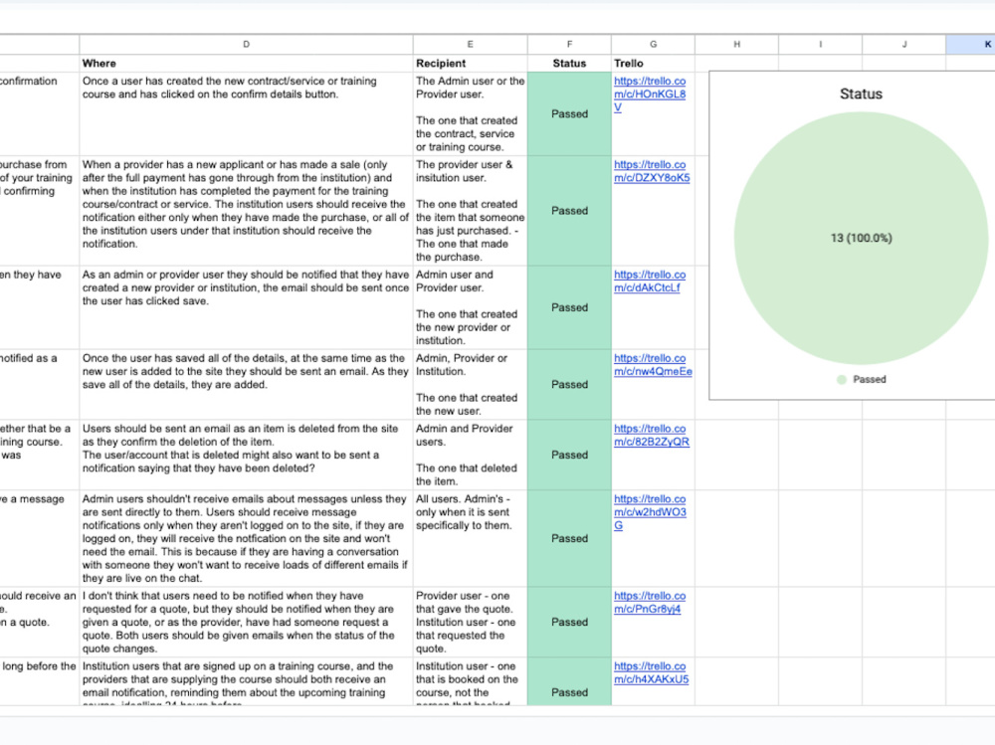
Task: Select column G header
Action: point(653,45)
